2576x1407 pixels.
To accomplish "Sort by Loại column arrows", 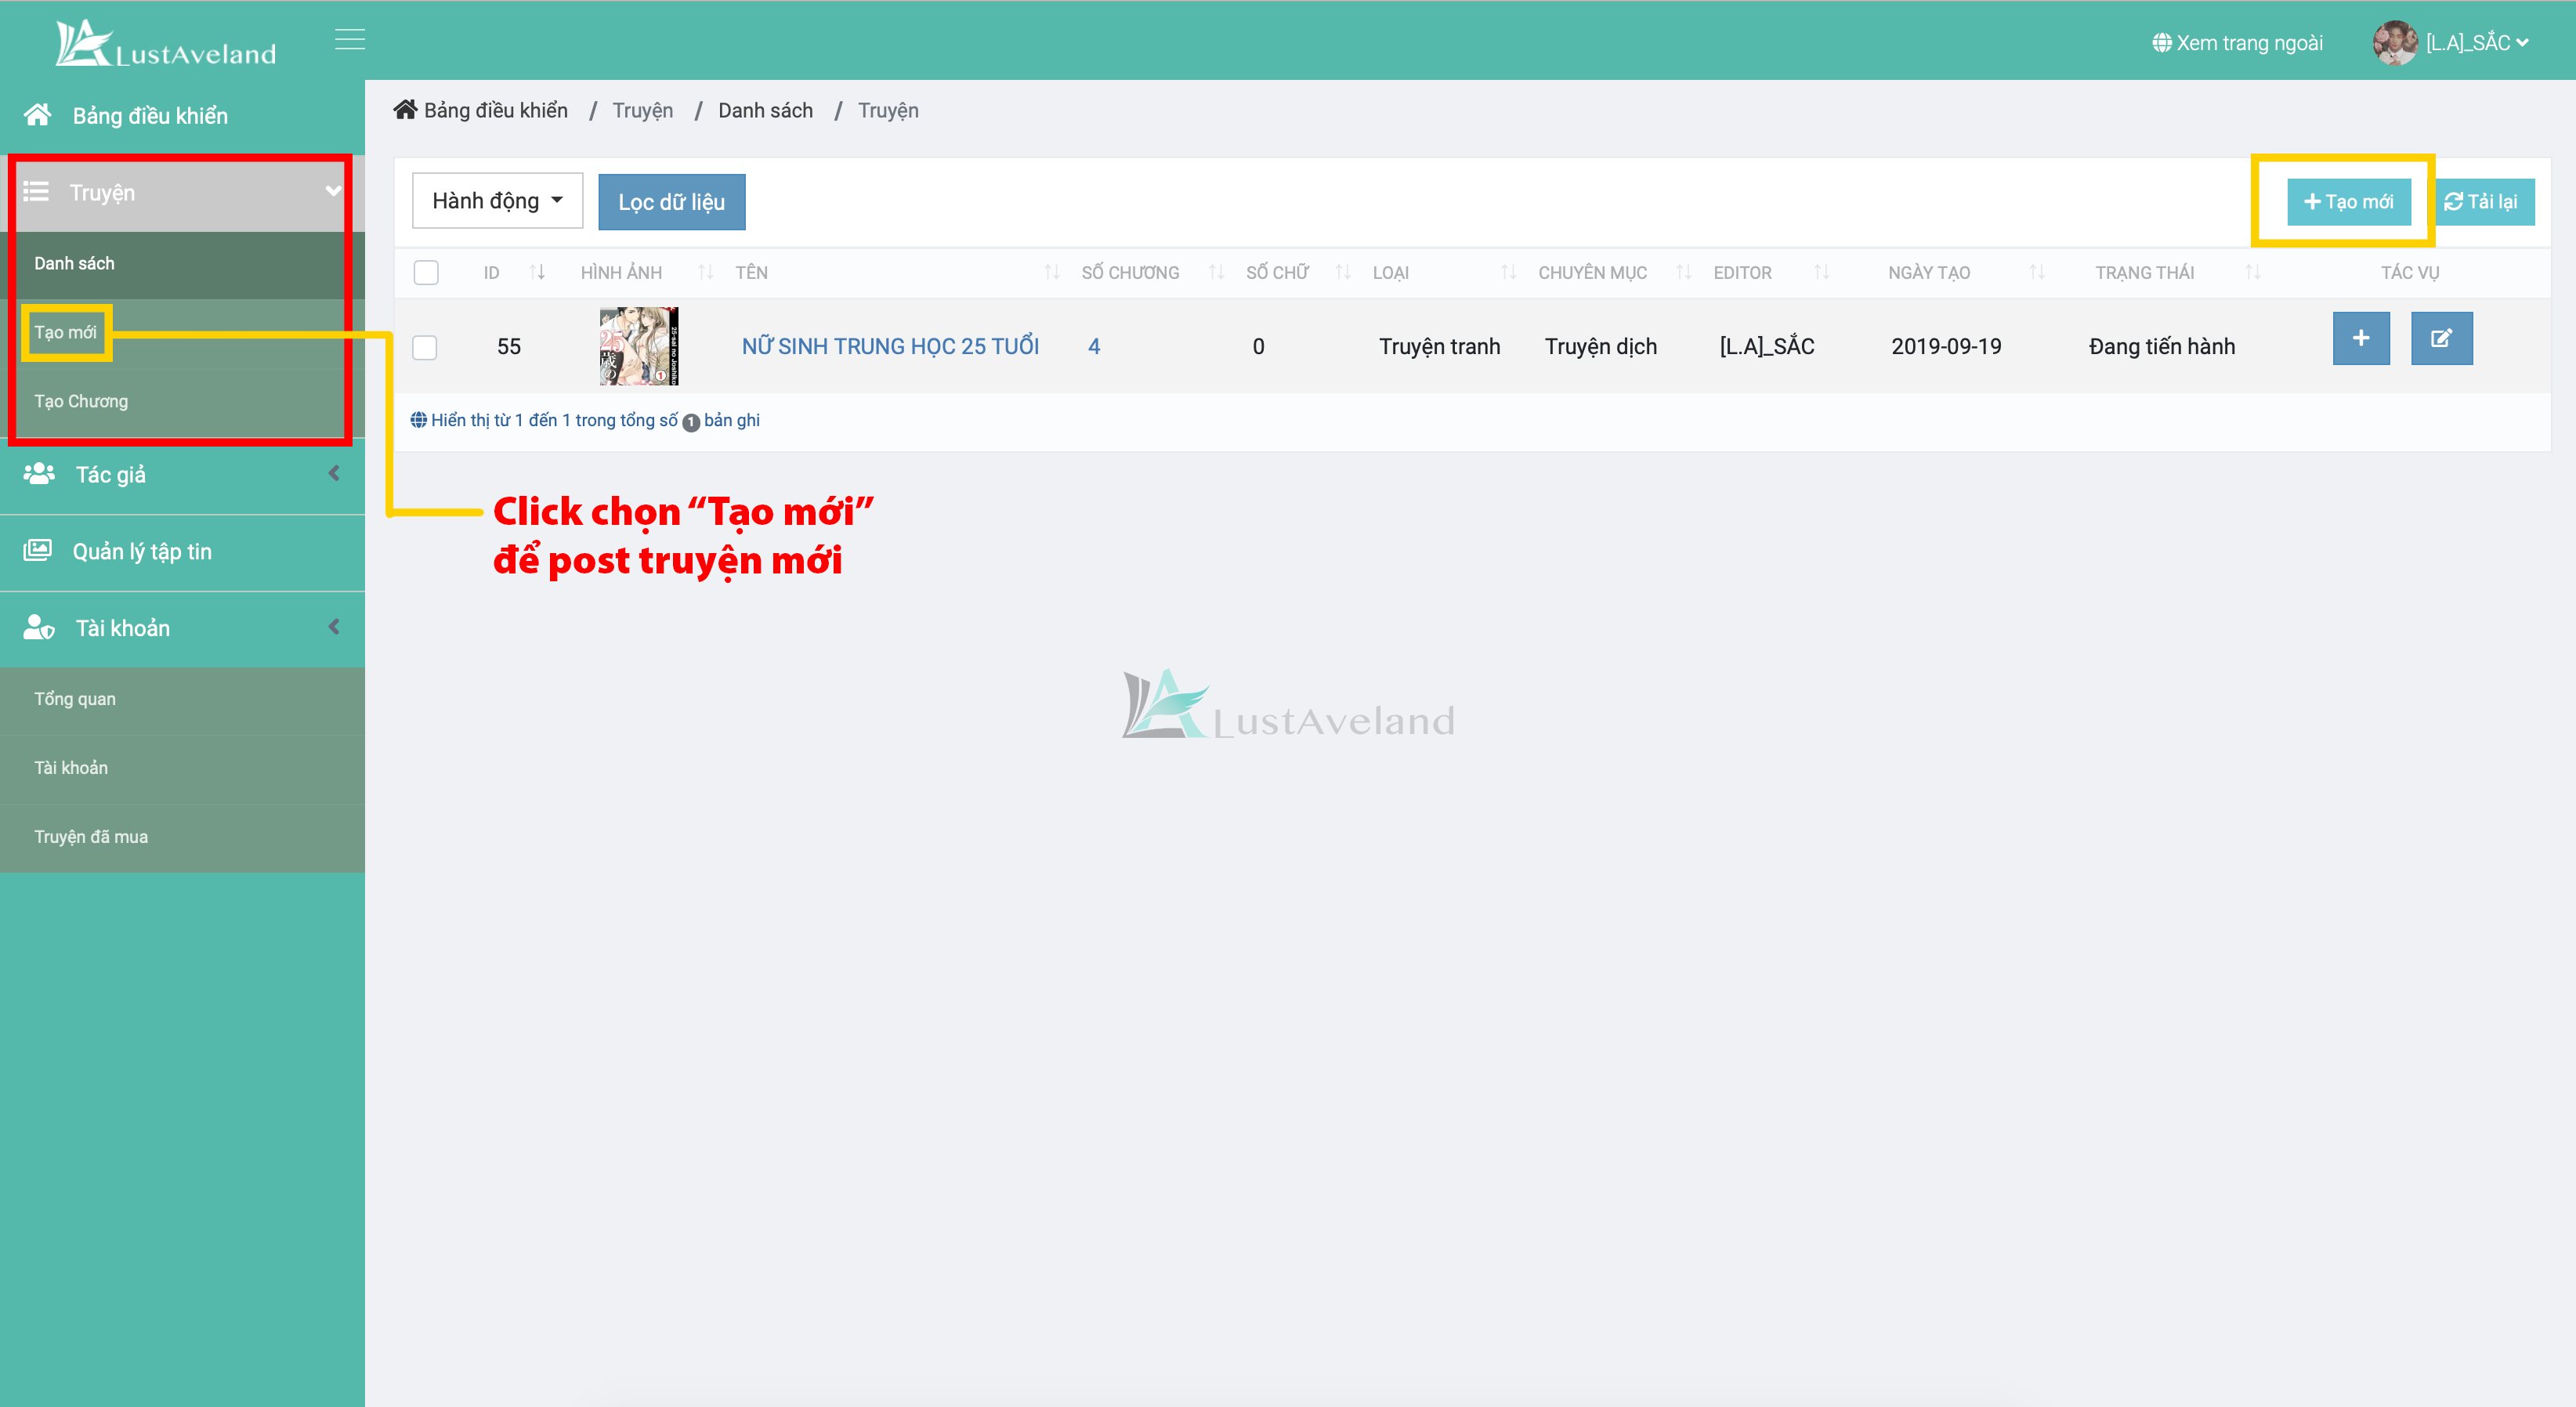I will (x=1508, y=272).
